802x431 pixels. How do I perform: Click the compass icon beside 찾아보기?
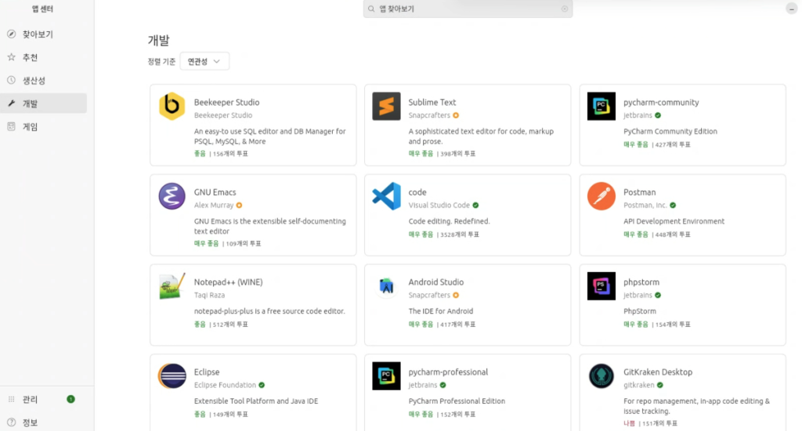click(x=11, y=34)
